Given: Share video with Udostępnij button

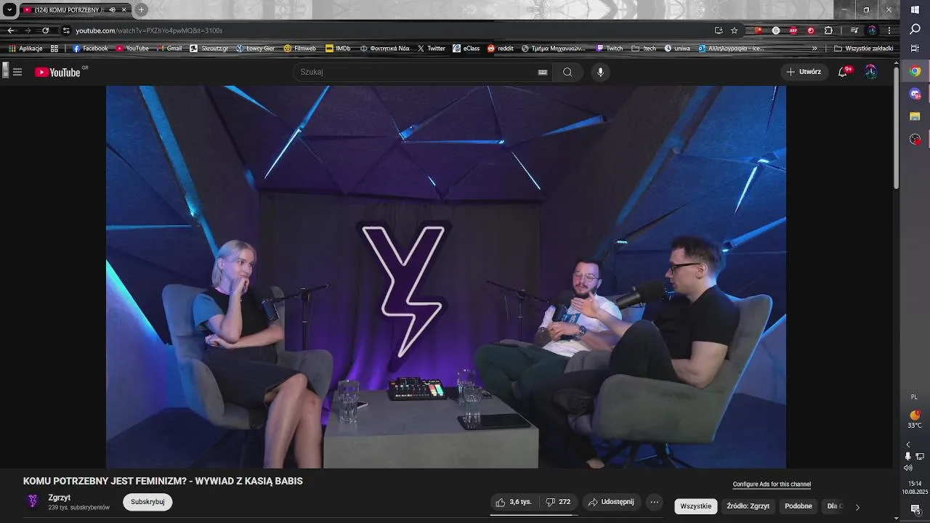Looking at the screenshot, I should pyautogui.click(x=611, y=502).
